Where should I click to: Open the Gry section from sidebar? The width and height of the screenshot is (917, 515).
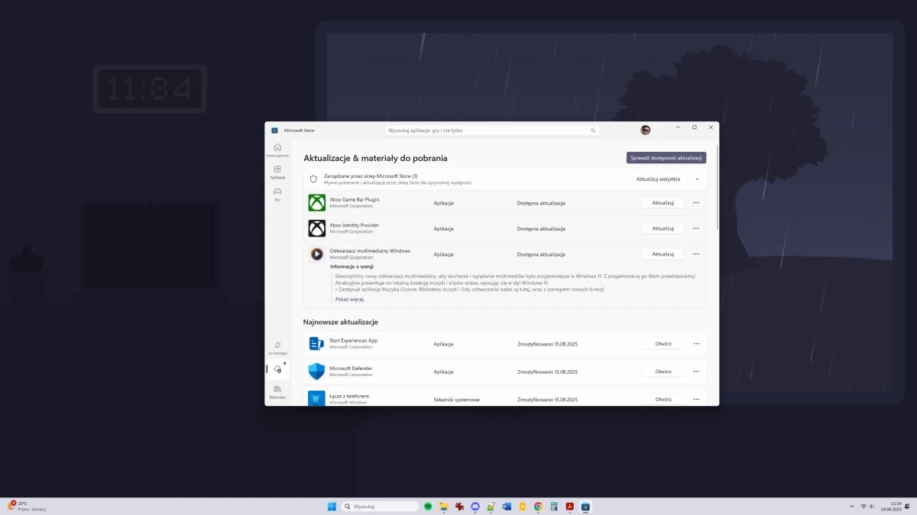coord(277,192)
